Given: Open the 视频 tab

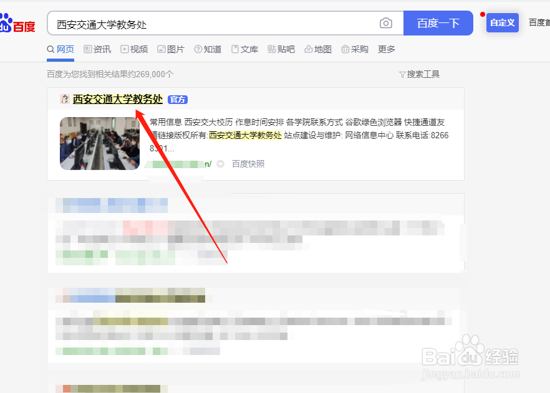Looking at the screenshot, I should [x=134, y=49].
